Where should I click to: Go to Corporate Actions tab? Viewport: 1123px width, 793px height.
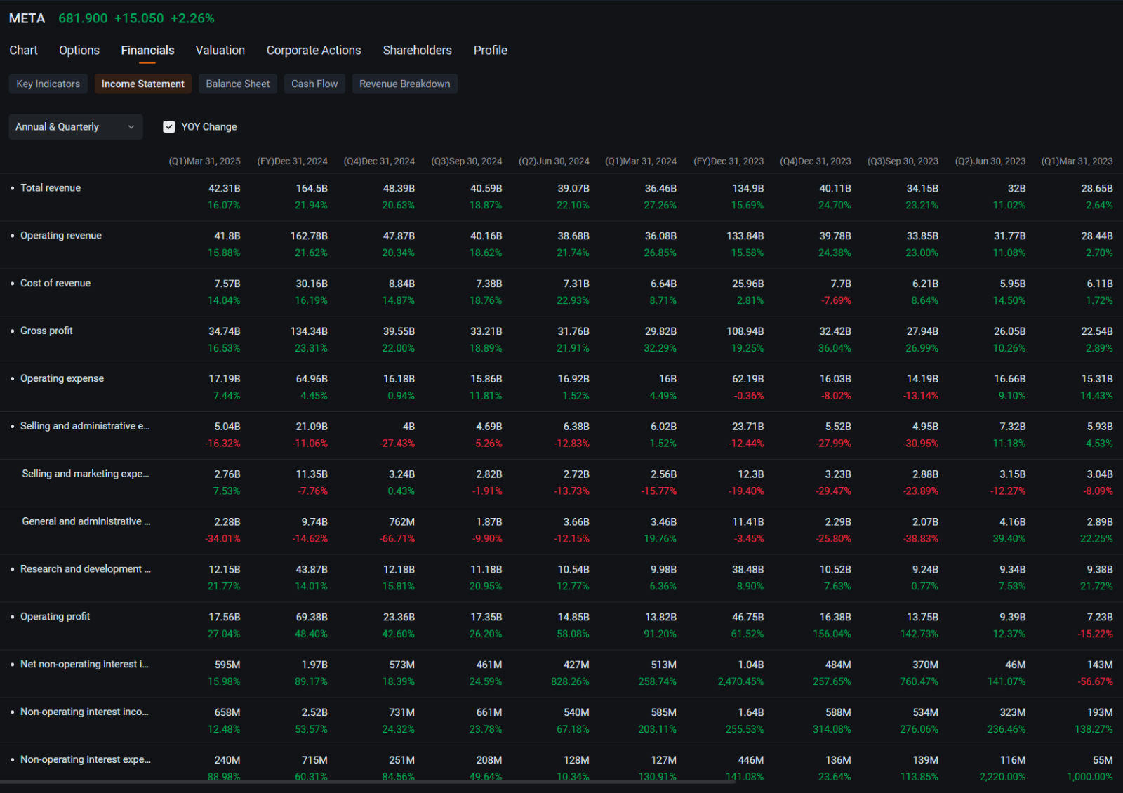314,51
